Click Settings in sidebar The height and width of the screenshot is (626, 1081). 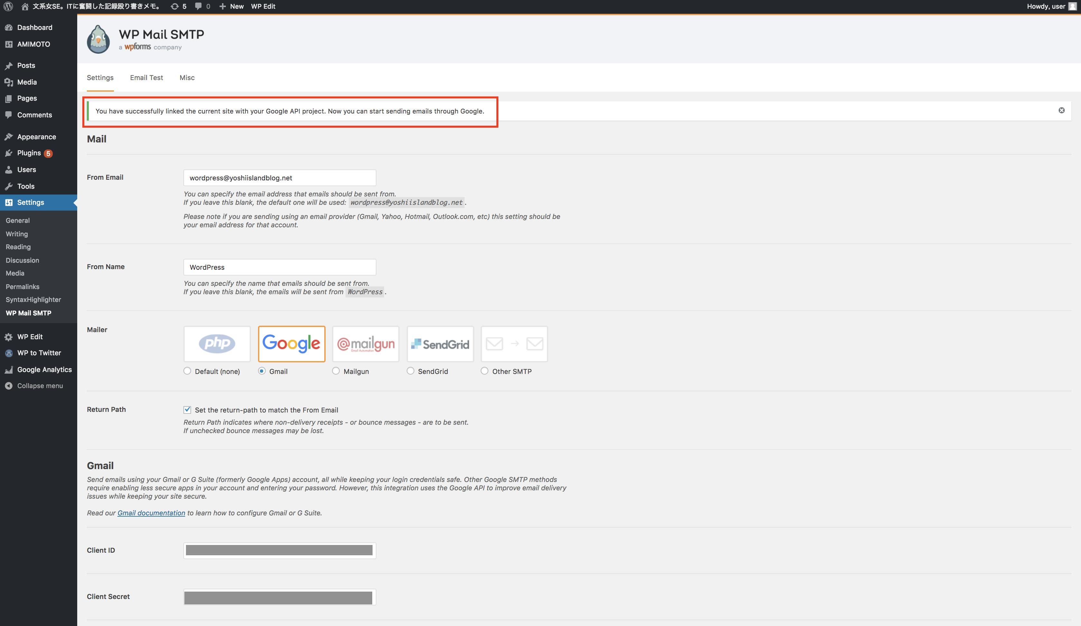click(39, 202)
